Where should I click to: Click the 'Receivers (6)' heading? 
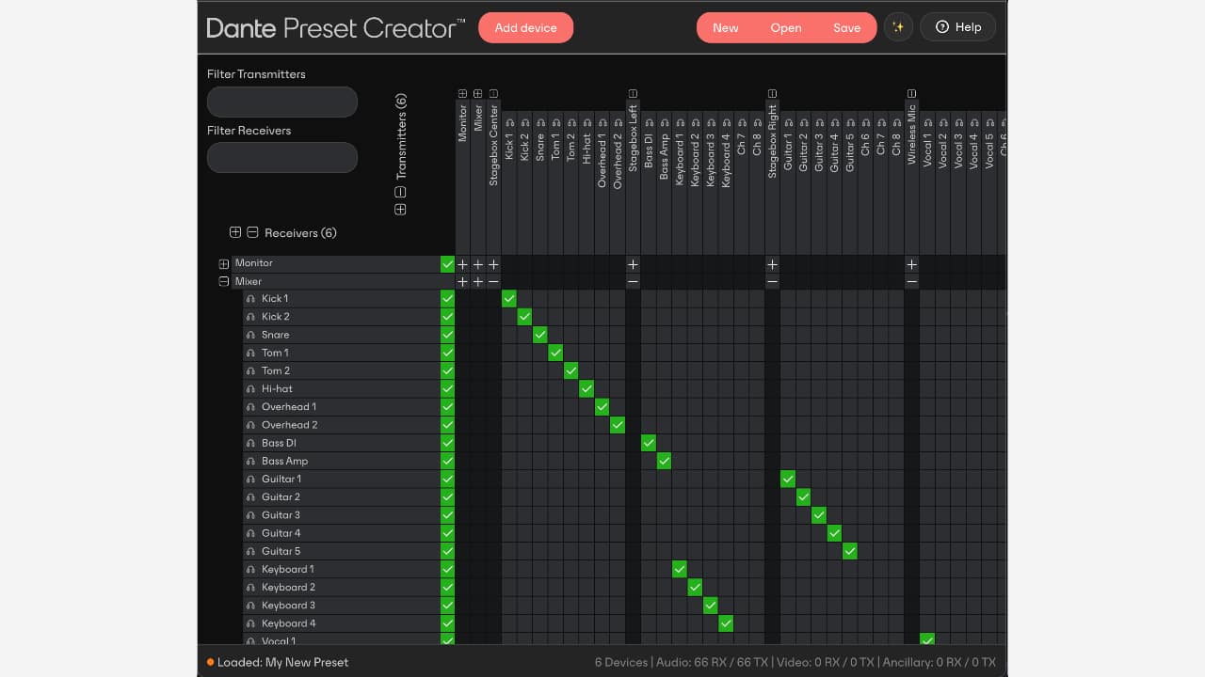click(300, 233)
